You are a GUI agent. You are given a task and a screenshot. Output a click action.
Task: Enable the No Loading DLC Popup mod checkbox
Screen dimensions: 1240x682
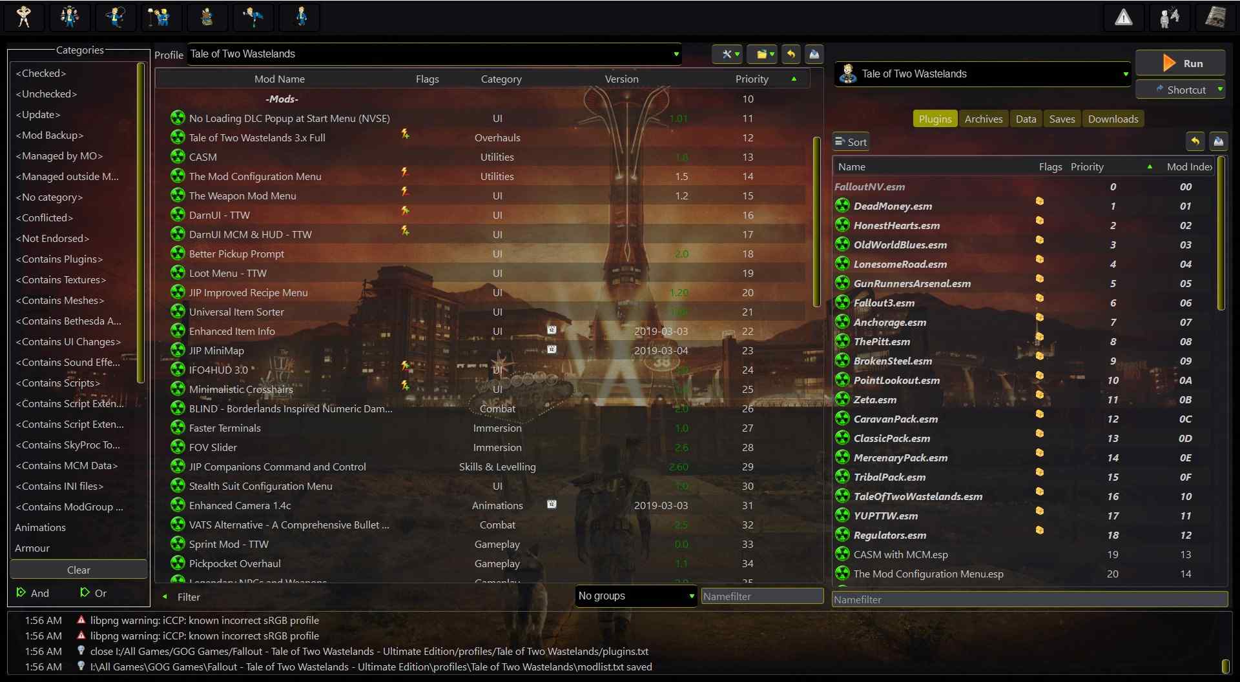click(178, 118)
